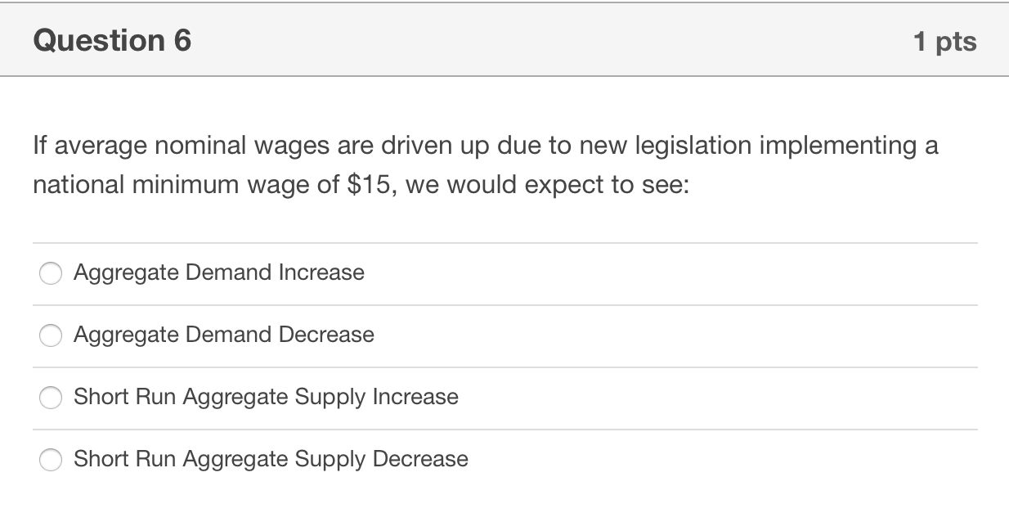The height and width of the screenshot is (522, 1009).
Task: Click the empty radio circle beside Aggregate Demand Increase
Action: [51, 273]
